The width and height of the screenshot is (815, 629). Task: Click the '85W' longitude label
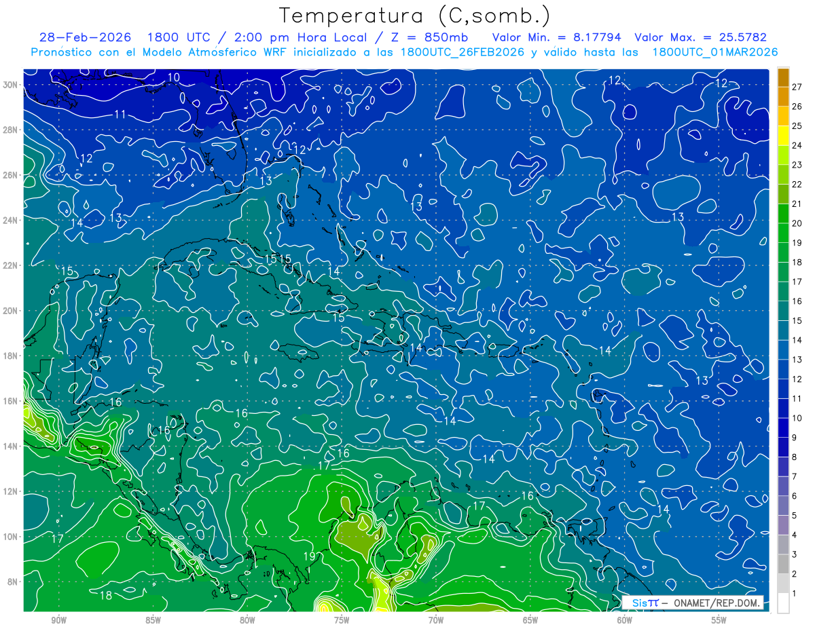click(x=153, y=620)
